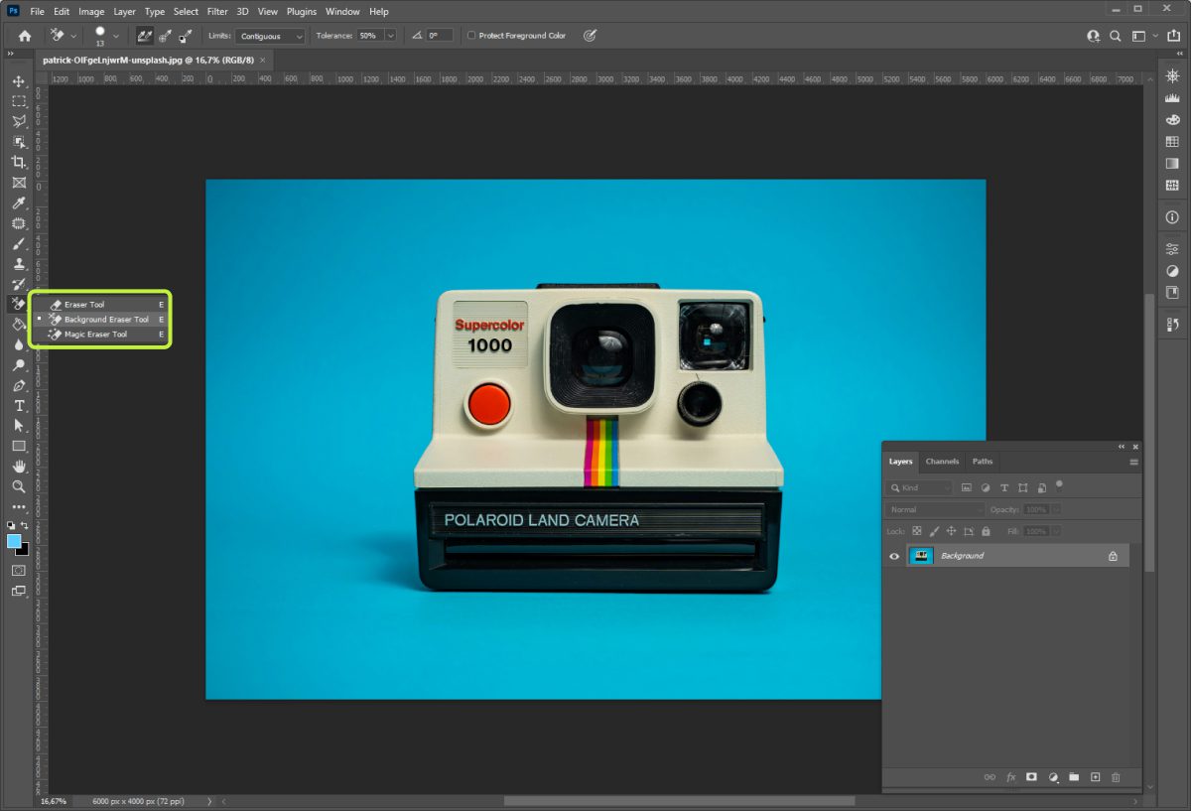Open the Edit Toolbar three-dots icon

point(19,506)
